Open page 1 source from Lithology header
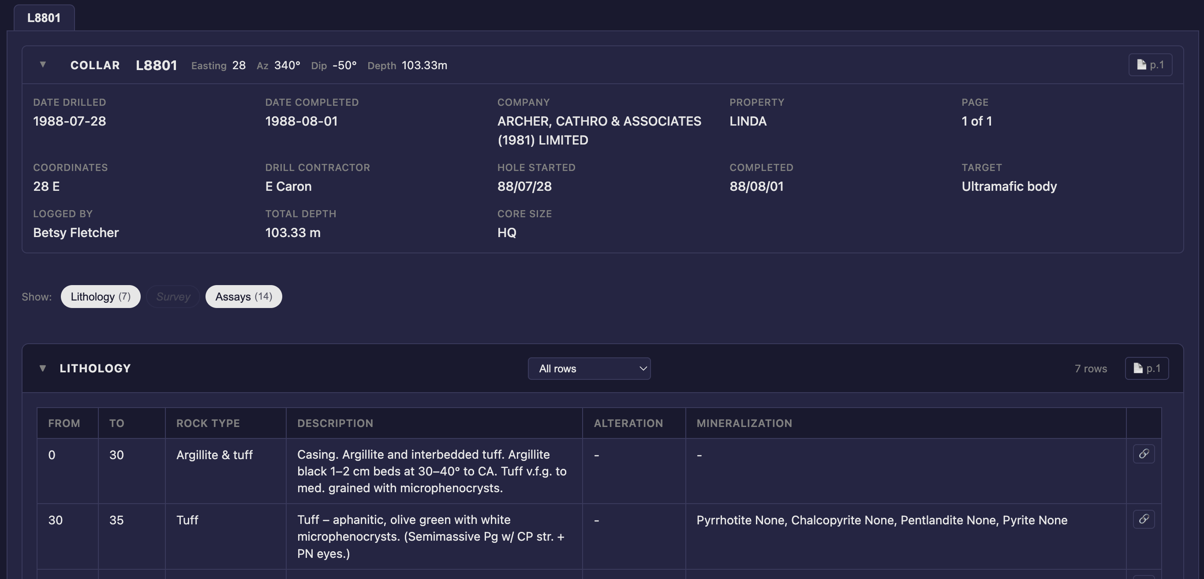The width and height of the screenshot is (1204, 579). (1146, 368)
